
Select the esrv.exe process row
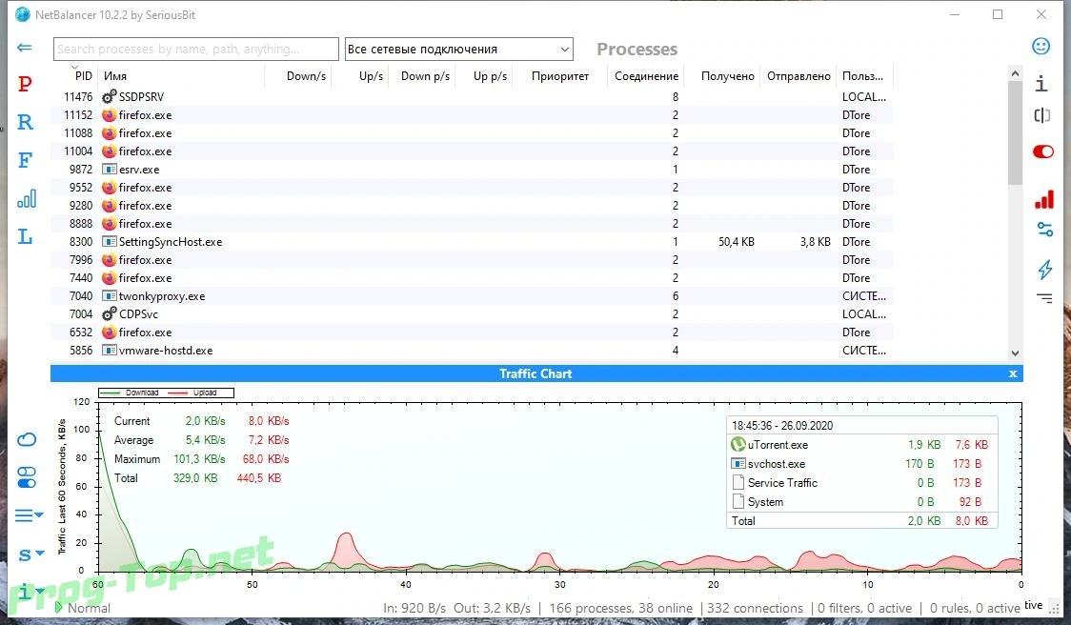(473, 170)
